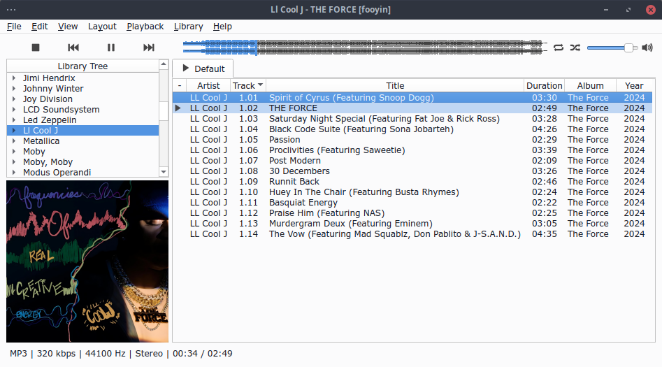Click the app menu dots in title bar

[11, 10]
